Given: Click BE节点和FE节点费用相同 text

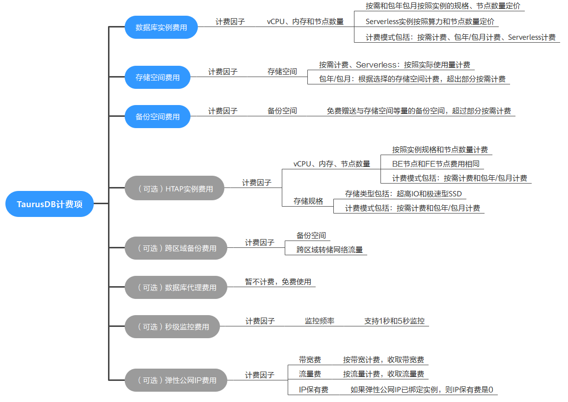Looking at the screenshot, I should click(x=436, y=164).
